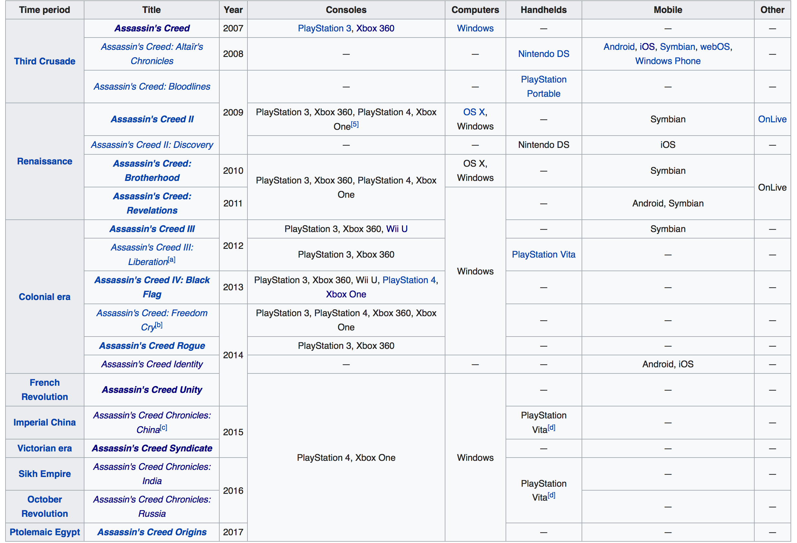Open the Sikh Empire link

click(x=45, y=474)
